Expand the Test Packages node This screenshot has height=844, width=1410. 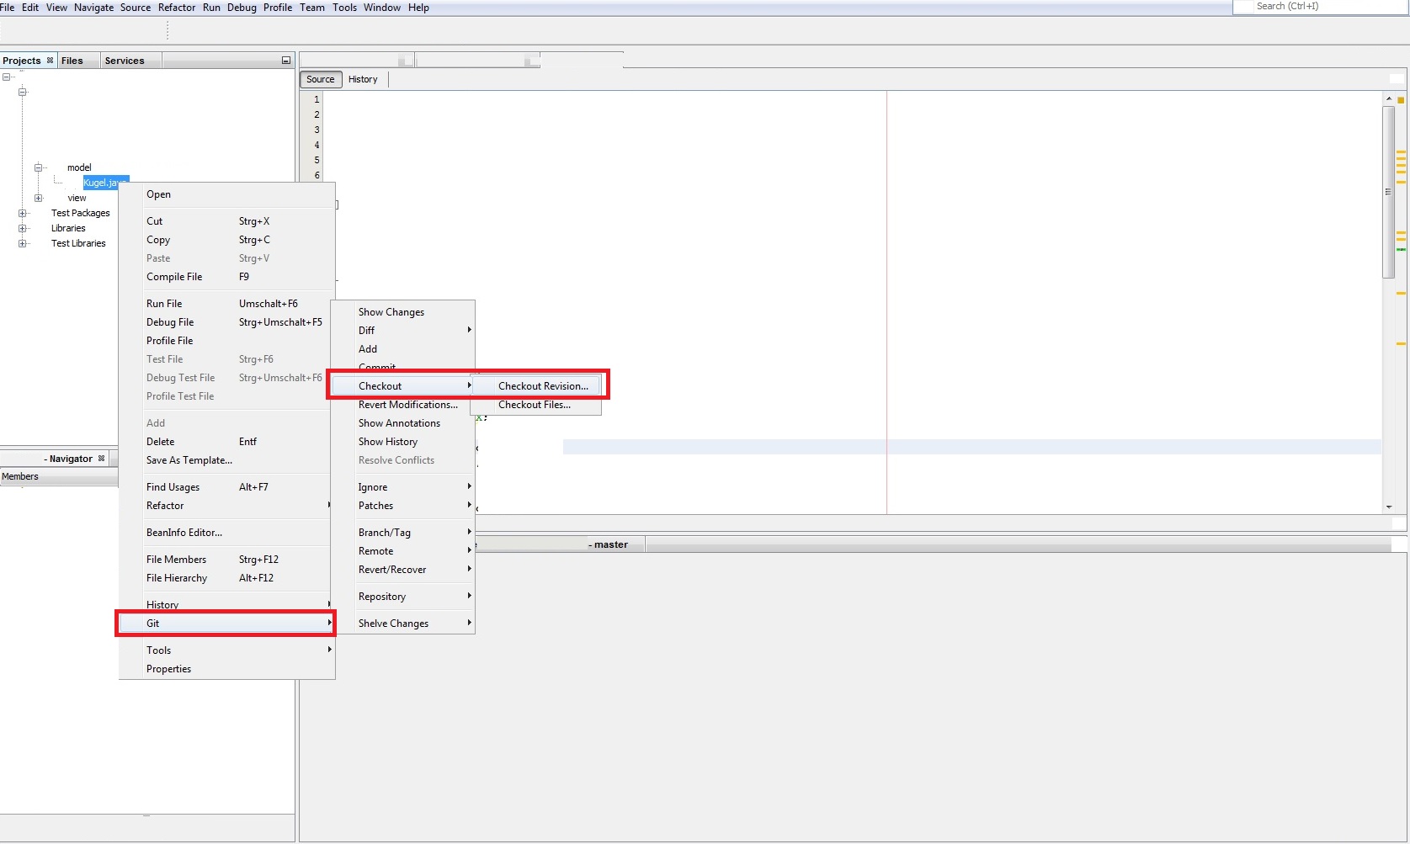(23, 213)
